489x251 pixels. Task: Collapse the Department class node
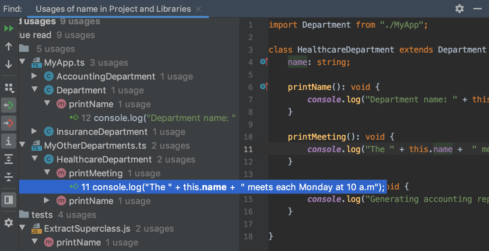tap(34, 90)
